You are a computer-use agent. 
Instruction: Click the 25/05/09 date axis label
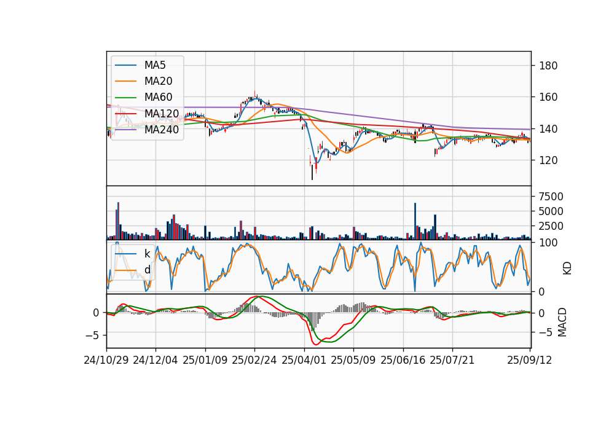click(x=353, y=360)
